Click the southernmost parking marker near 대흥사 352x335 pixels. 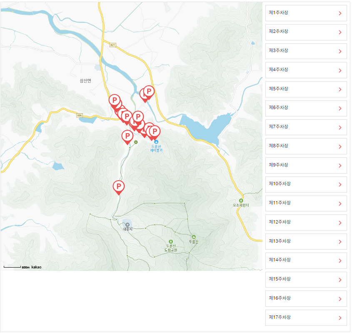pyautogui.click(x=119, y=187)
